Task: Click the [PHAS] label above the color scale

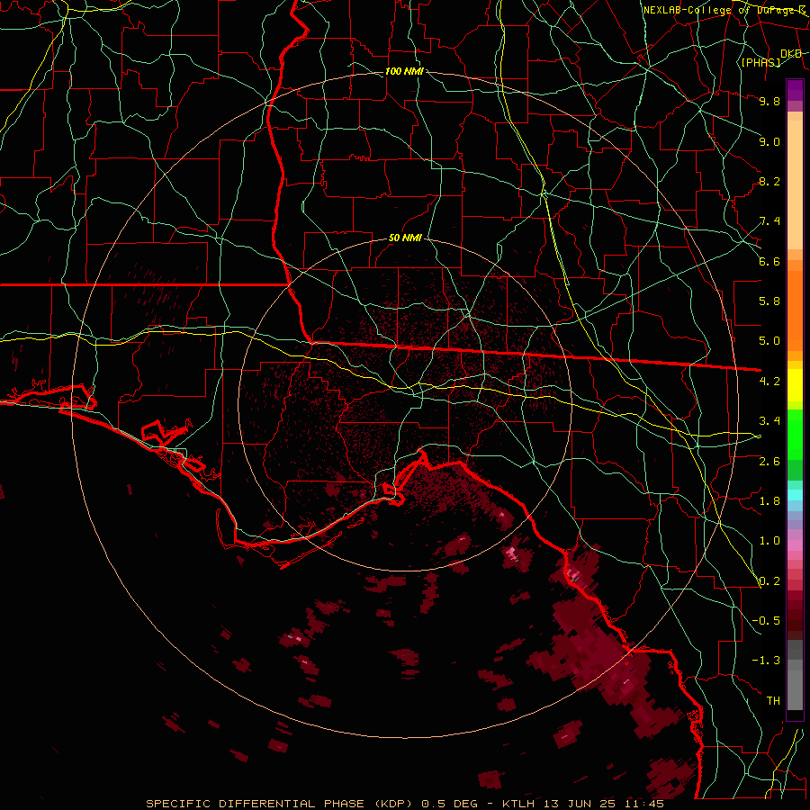Action: (x=760, y=62)
